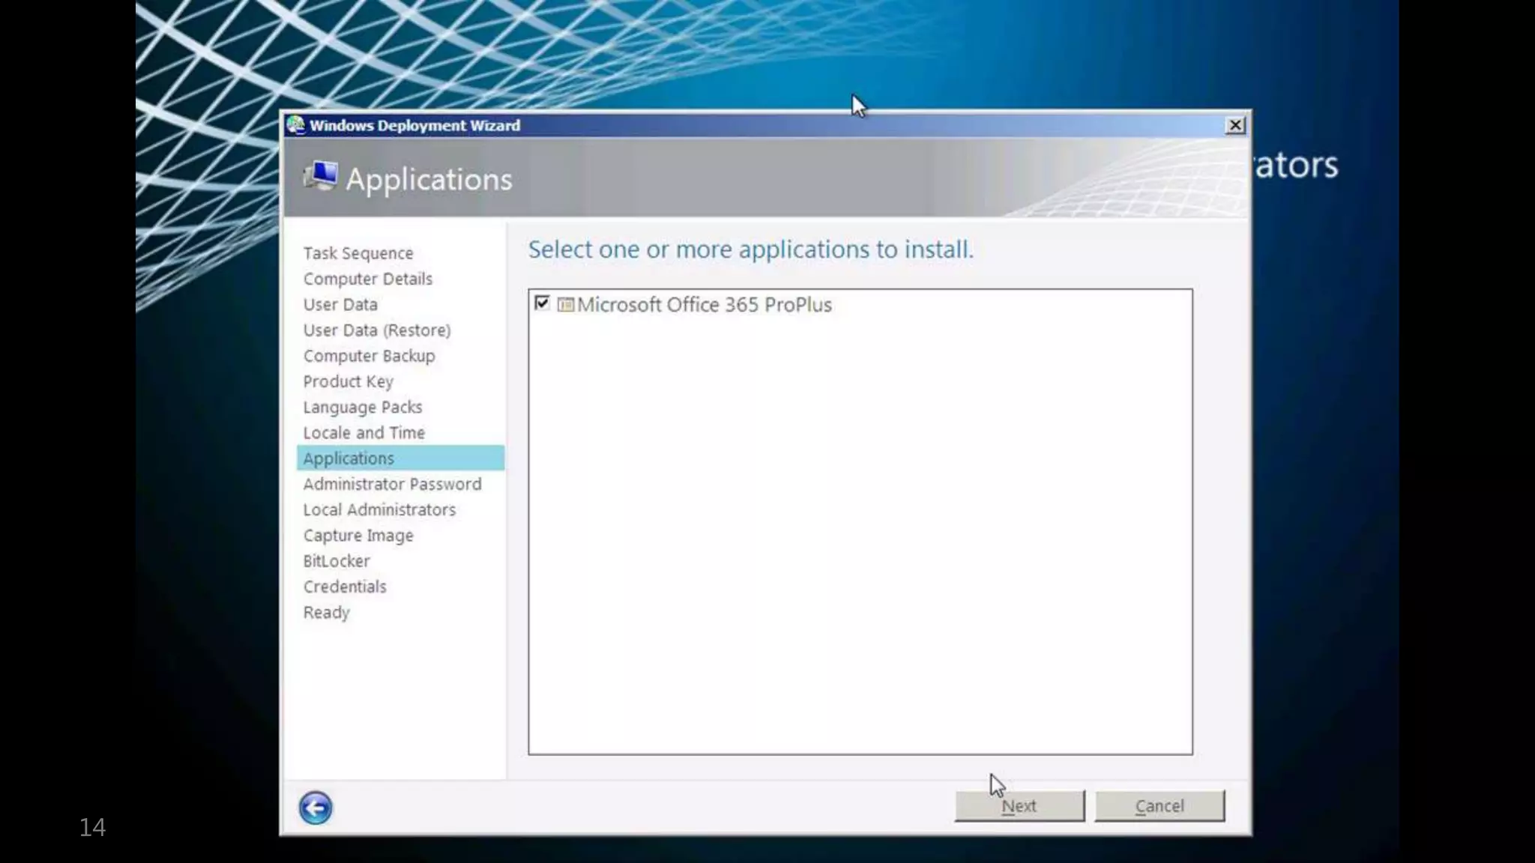
Task: Click the Applications header computer icon
Action: (321, 177)
